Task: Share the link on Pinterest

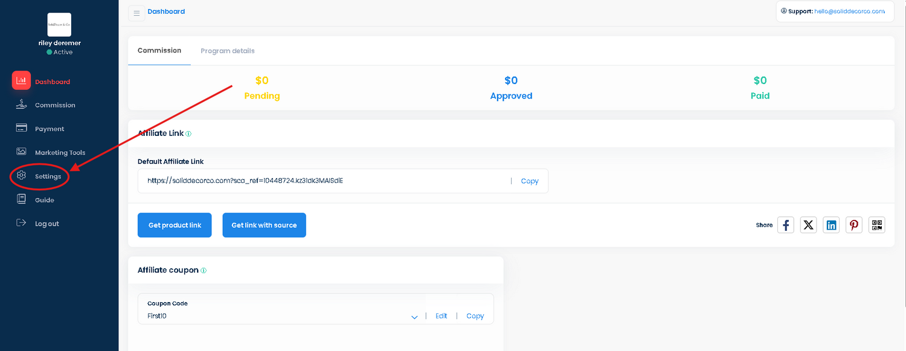Action: pos(853,225)
